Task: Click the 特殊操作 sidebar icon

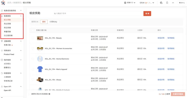Action: tap(2, 50)
